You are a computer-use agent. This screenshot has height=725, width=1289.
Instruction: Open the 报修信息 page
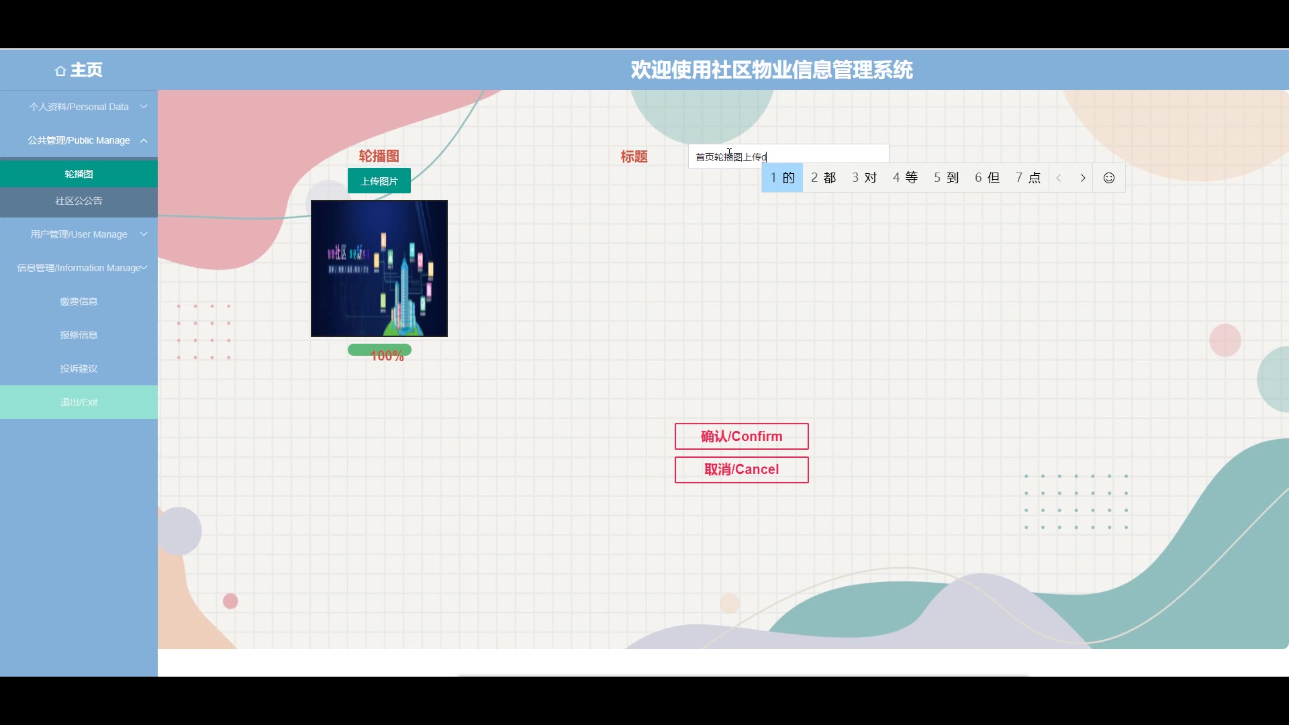click(x=79, y=335)
